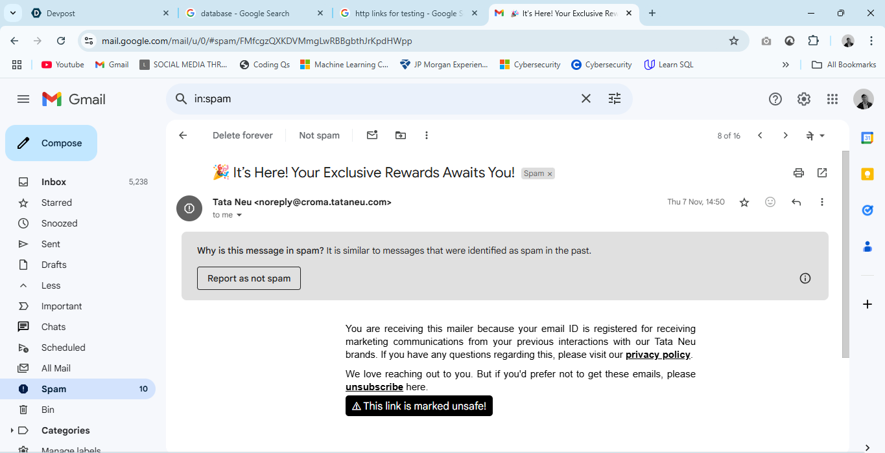Viewport: 885px width, 453px height.
Task: Open Chrome Extensions puzzle icon
Action: click(813, 41)
